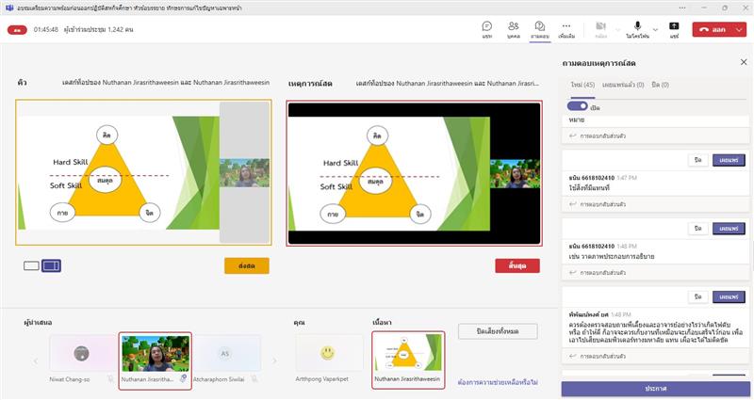
Task: Expand the Leave button dropdown arrow
Action: [x=738, y=29]
